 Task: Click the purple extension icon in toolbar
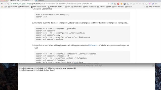pos(150,4)
